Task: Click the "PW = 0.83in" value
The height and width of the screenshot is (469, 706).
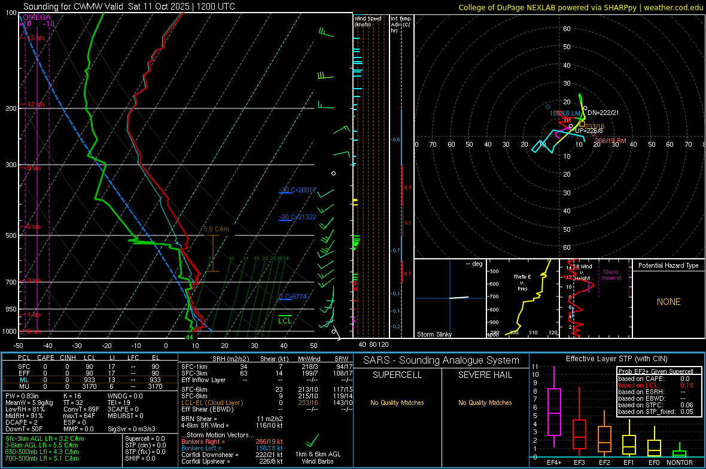Action: pos(22,396)
